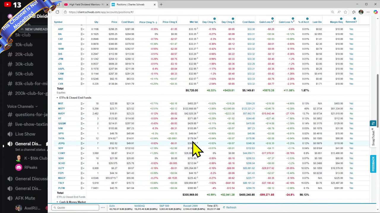Select the Positions | Charles Schwab tab
The height and width of the screenshot is (213, 380).
coord(134,4)
